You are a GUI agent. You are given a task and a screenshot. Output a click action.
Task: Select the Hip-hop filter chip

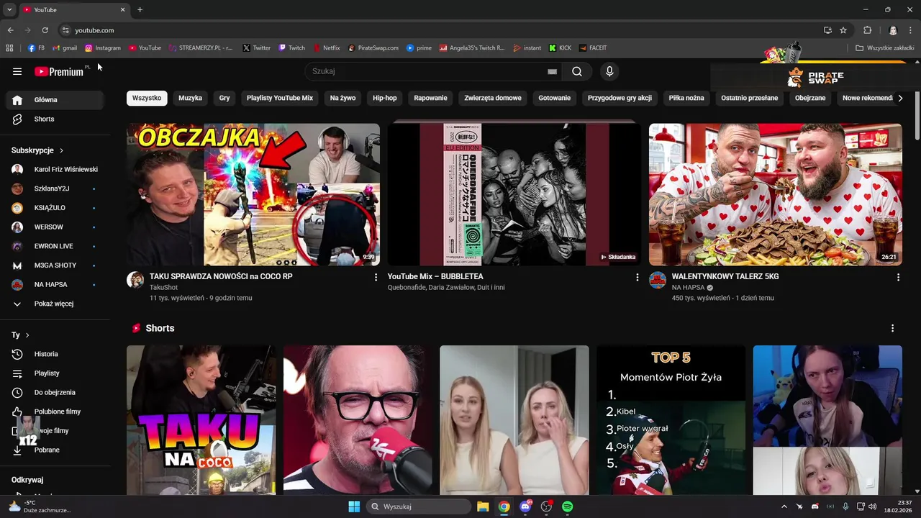tap(385, 98)
